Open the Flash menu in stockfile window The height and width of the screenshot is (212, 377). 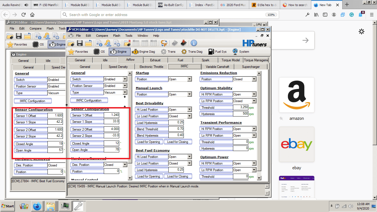[116, 36]
